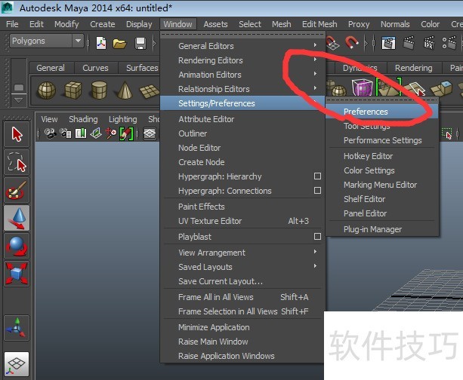Open the File menu
This screenshot has height=380, width=463.
click(12, 24)
